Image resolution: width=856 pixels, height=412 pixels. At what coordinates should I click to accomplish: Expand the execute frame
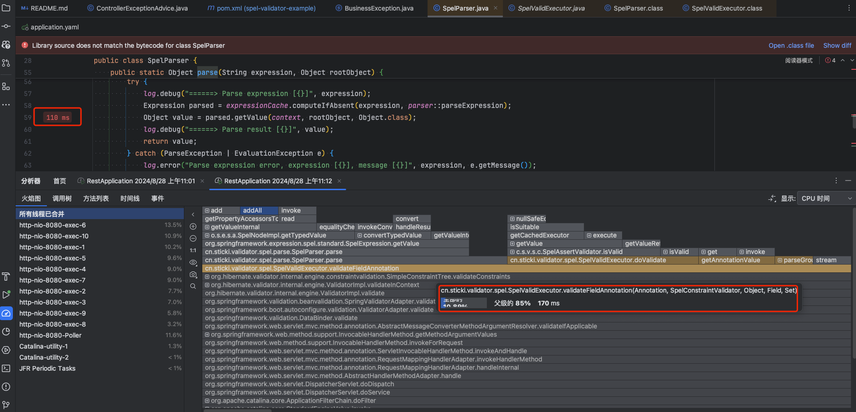(x=589, y=235)
